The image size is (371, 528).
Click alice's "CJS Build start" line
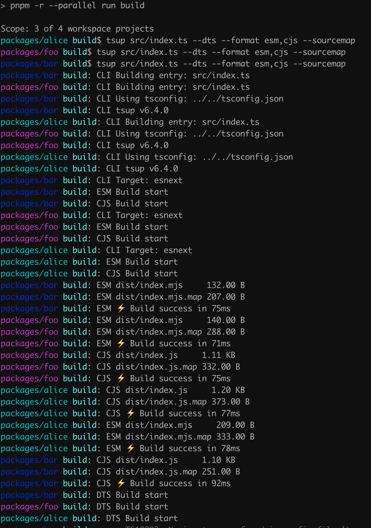142,274
